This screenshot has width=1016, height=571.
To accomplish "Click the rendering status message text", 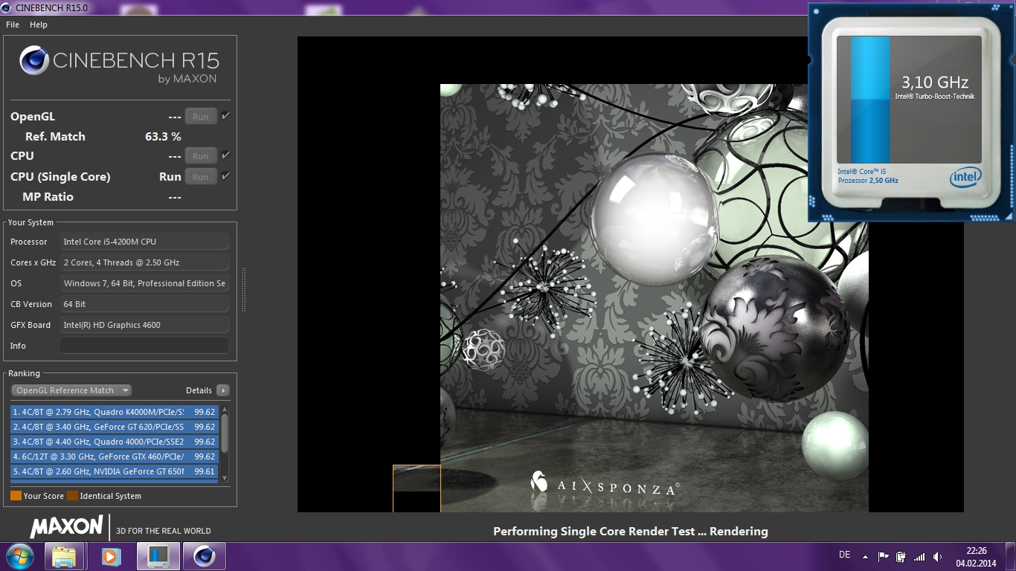I will click(631, 532).
